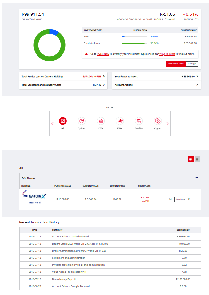
Task: Select the Investment Types view button
Action: click(176, 64)
